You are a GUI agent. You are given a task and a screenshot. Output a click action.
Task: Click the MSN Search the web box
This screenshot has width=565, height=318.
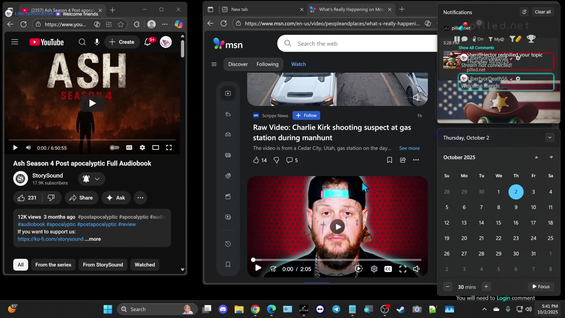coord(358,43)
